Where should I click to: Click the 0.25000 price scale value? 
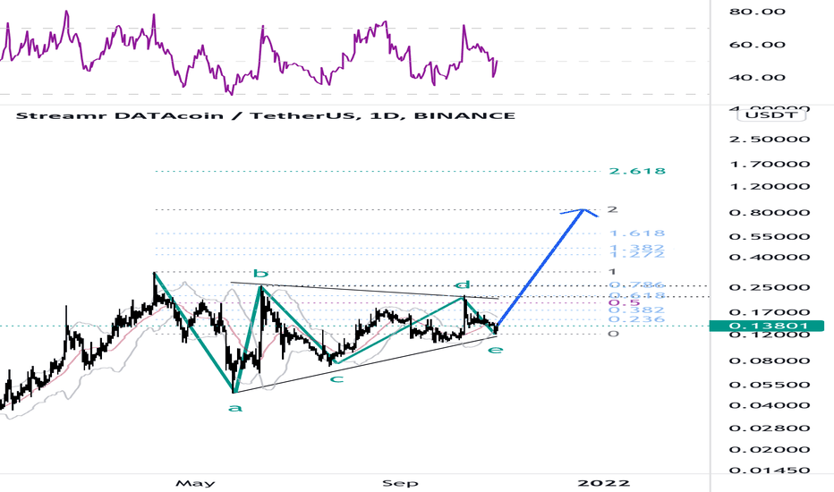[770, 288]
